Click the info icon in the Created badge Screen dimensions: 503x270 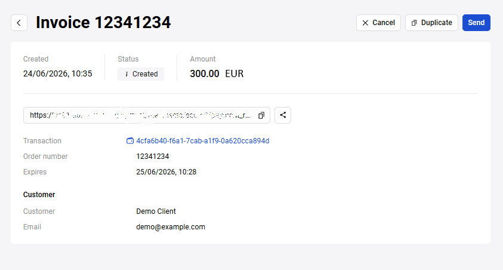coord(126,74)
